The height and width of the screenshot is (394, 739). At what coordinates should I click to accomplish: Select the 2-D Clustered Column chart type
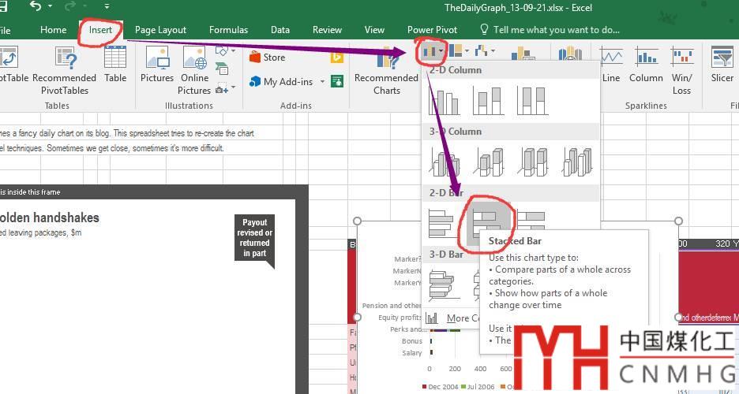444,101
